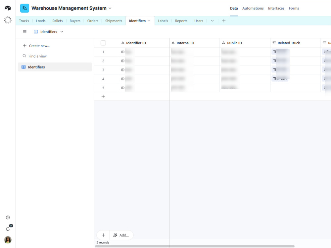Viewport: 331px width, 248px height.
Task: Click the horizontal scrollbar at the bottom
Action: [195, 246]
